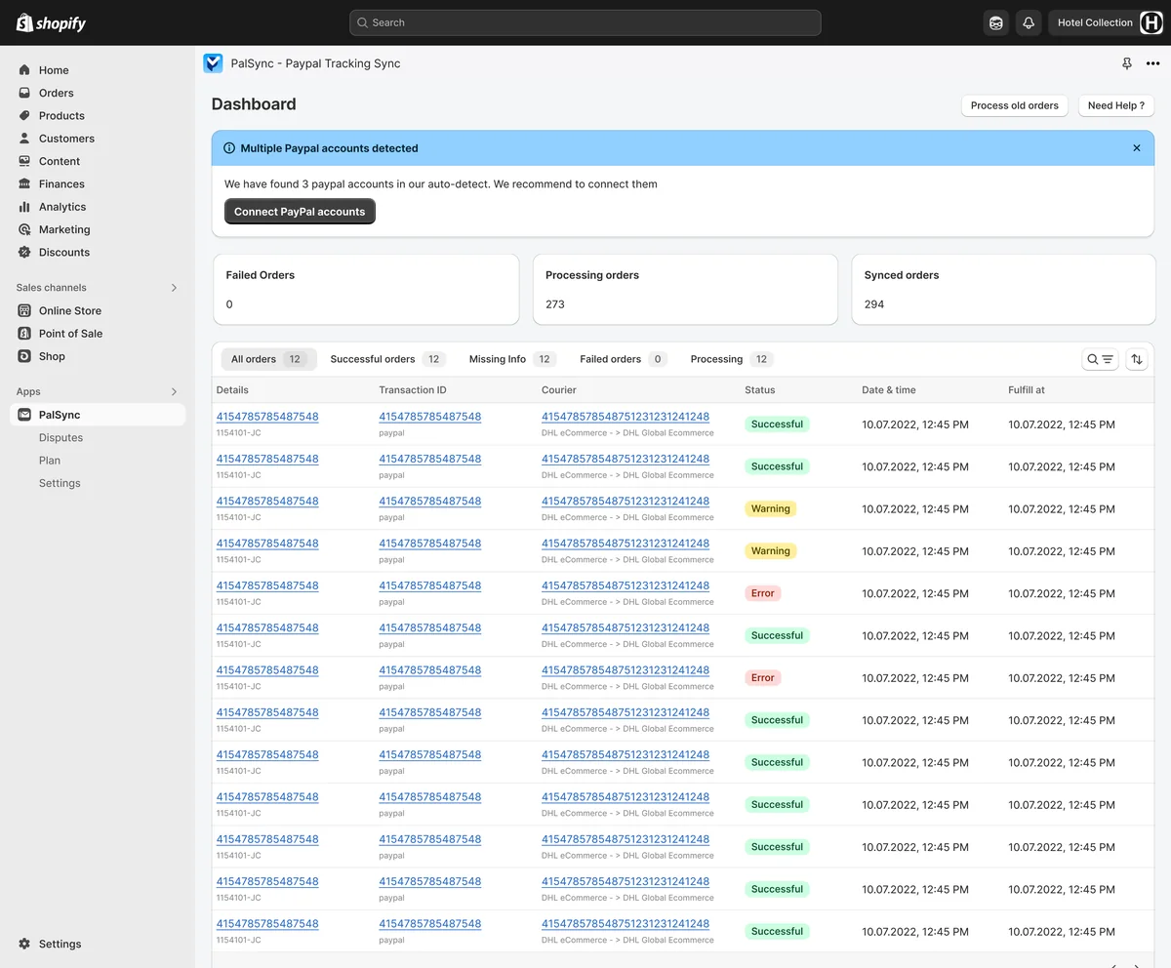
Task: Click the Shopify logo
Action: 51,22
